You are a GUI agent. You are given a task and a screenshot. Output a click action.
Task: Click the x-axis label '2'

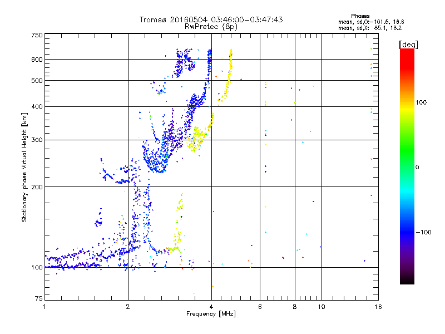pyautogui.click(x=128, y=307)
